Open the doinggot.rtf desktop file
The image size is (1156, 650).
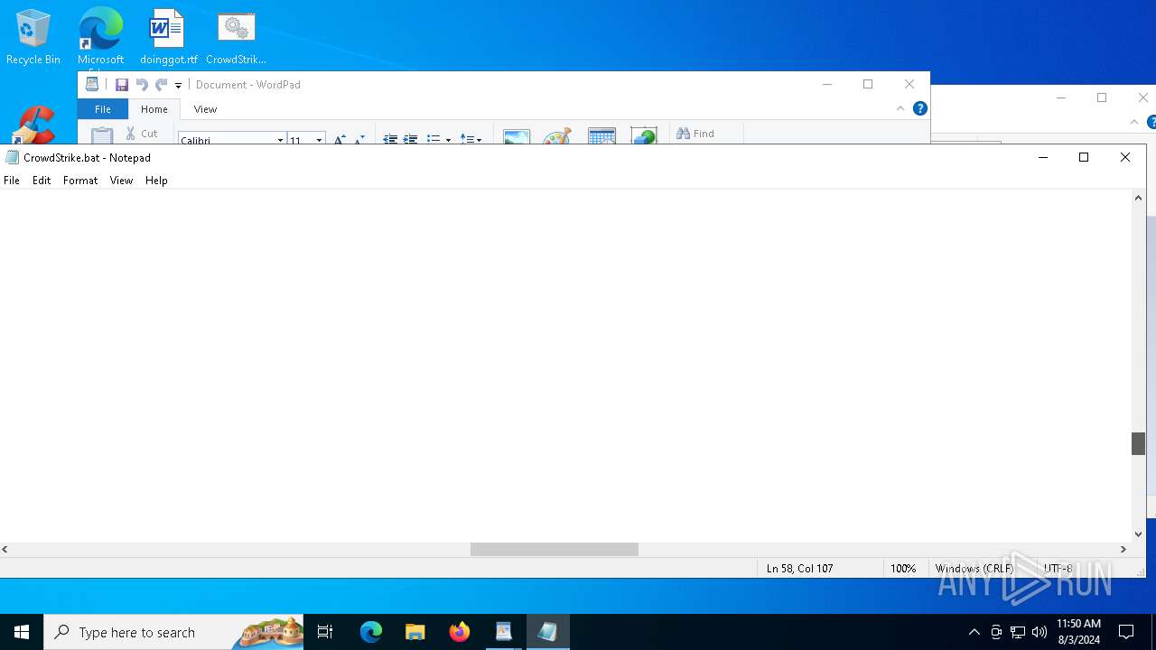pyautogui.click(x=168, y=37)
